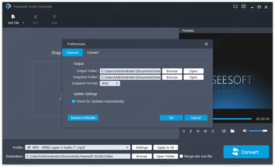
Task: Start conversion with the Convert button
Action: (x=246, y=152)
